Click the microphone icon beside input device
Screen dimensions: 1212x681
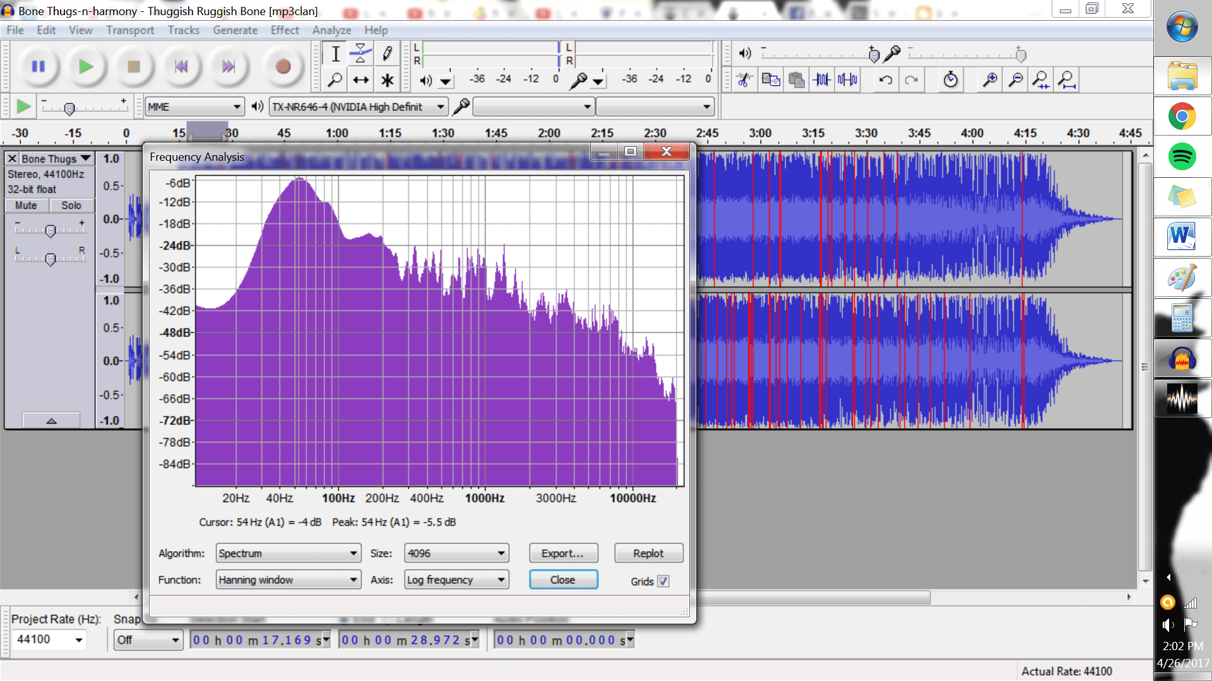(461, 107)
